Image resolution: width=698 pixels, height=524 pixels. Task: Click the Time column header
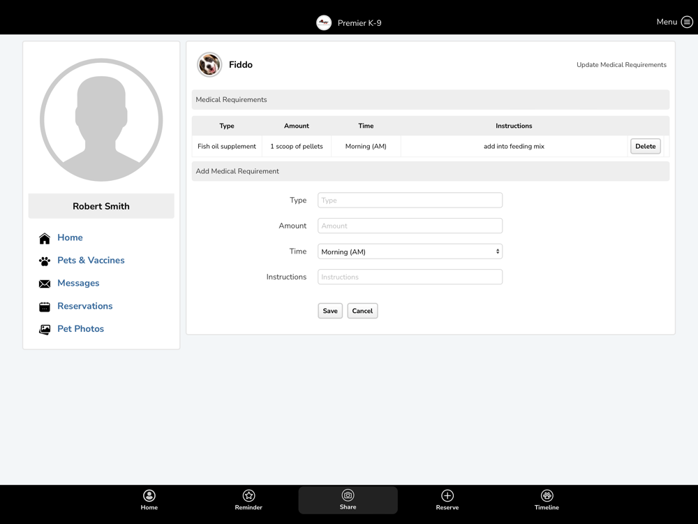pos(366,126)
